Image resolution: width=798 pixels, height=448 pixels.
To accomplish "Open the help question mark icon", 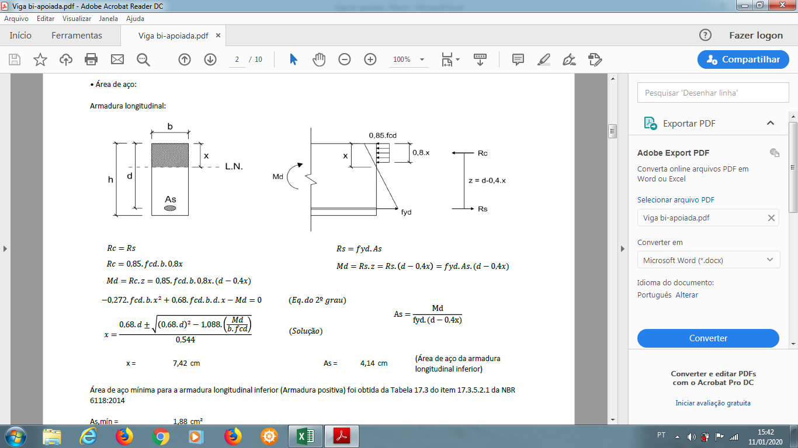I will tap(705, 35).
